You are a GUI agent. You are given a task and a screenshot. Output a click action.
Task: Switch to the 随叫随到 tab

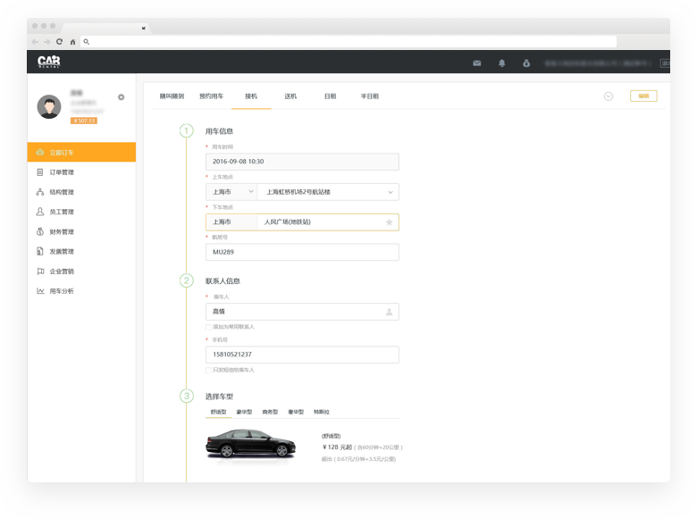pos(172,96)
